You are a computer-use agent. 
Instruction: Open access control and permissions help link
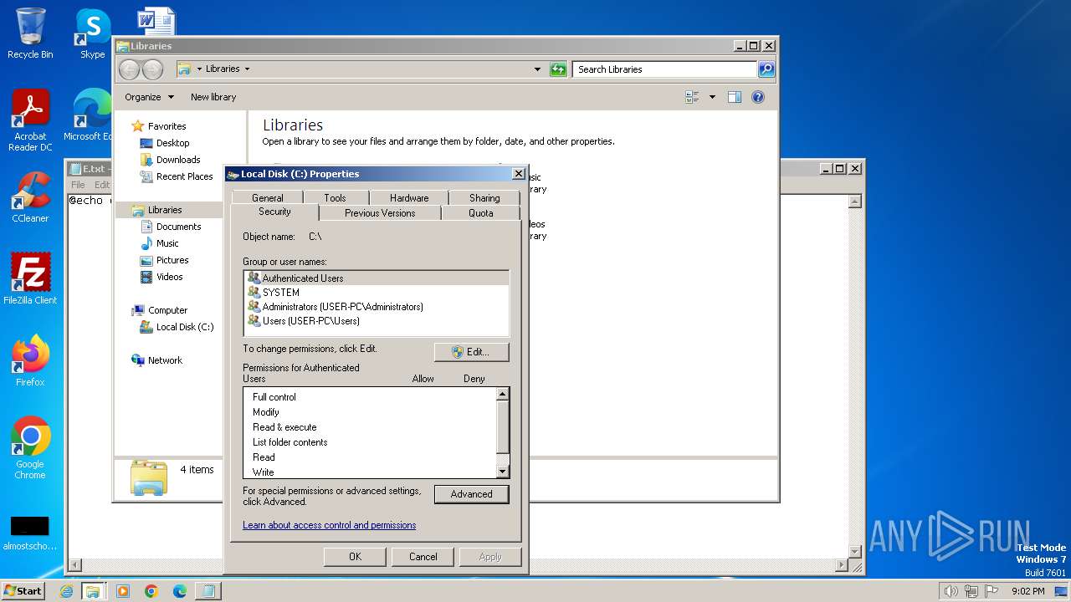pyautogui.click(x=329, y=525)
